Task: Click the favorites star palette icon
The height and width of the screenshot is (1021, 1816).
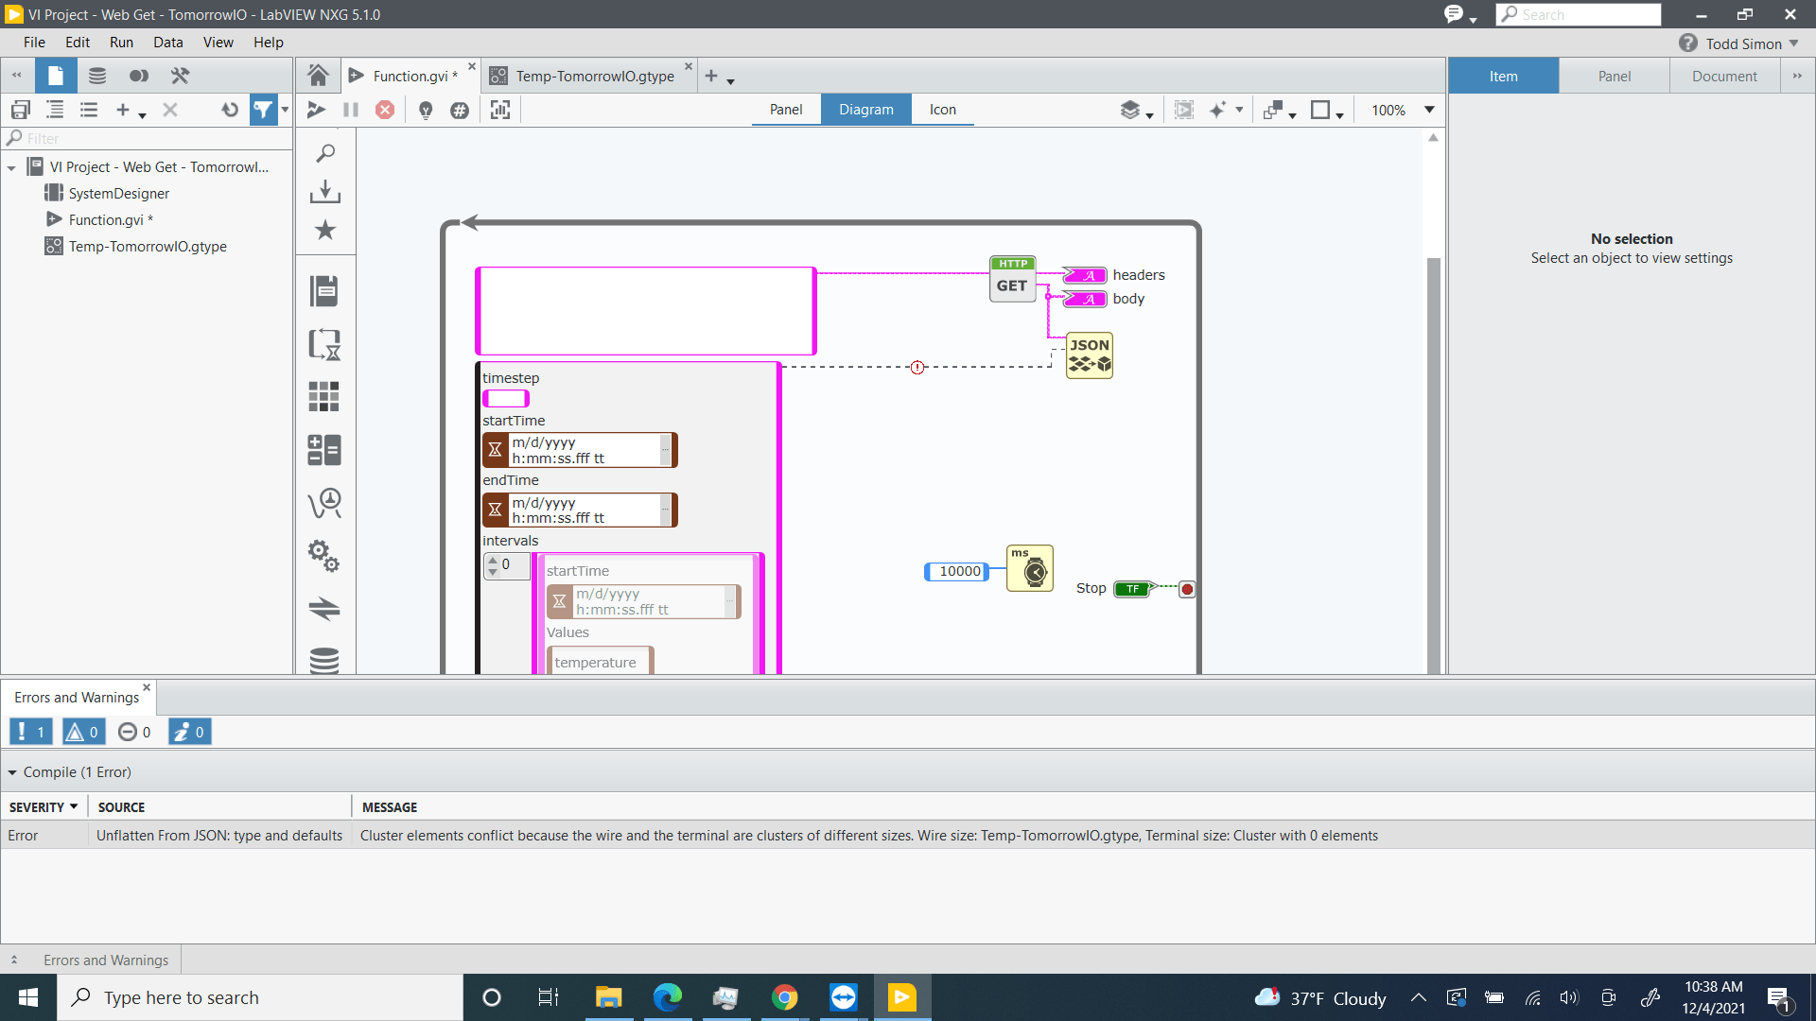Action: tap(325, 230)
